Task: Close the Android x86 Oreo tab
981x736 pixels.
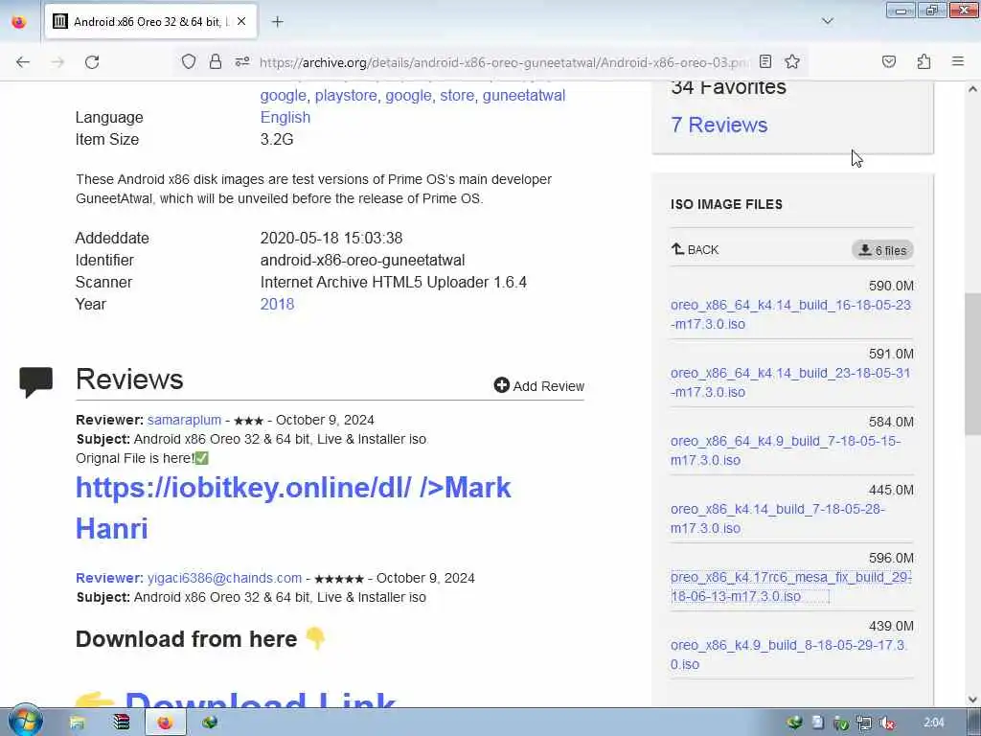Action: click(x=241, y=21)
